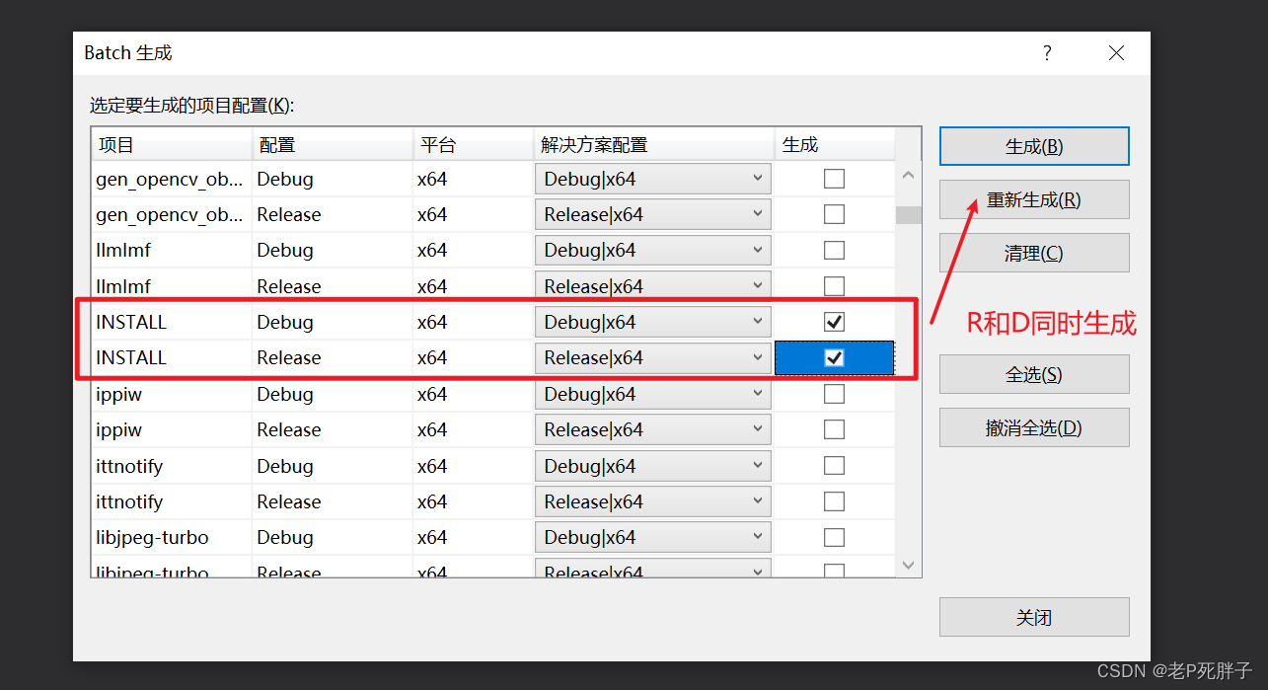This screenshot has height=690, width=1268.
Task: Click the scrollbar up arrow
Action: click(x=907, y=173)
